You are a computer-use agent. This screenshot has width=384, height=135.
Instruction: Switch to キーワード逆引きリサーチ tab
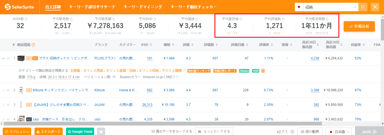click(x=92, y=7)
